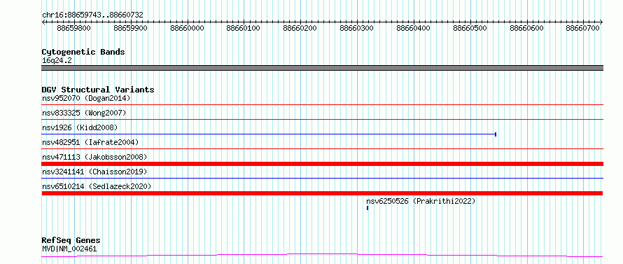
Task: Open variant nsv471113 (Jakobsson2008) label
Action: point(94,157)
